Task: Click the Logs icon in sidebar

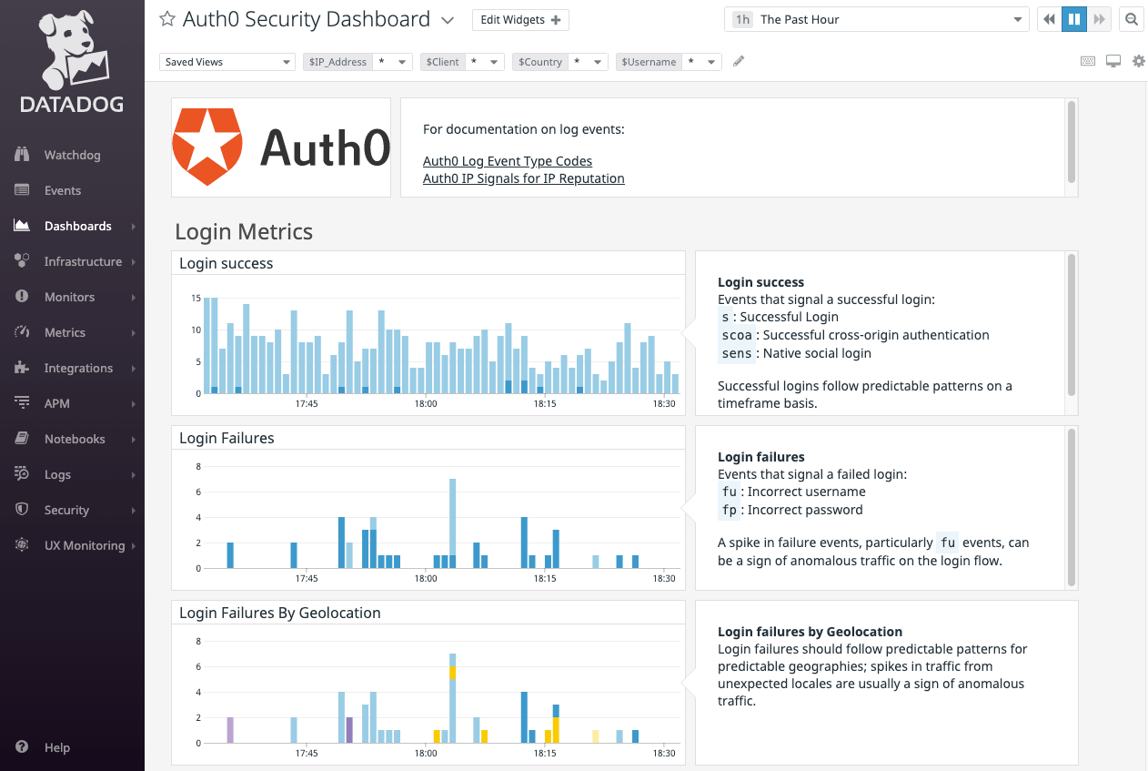Action: click(23, 474)
